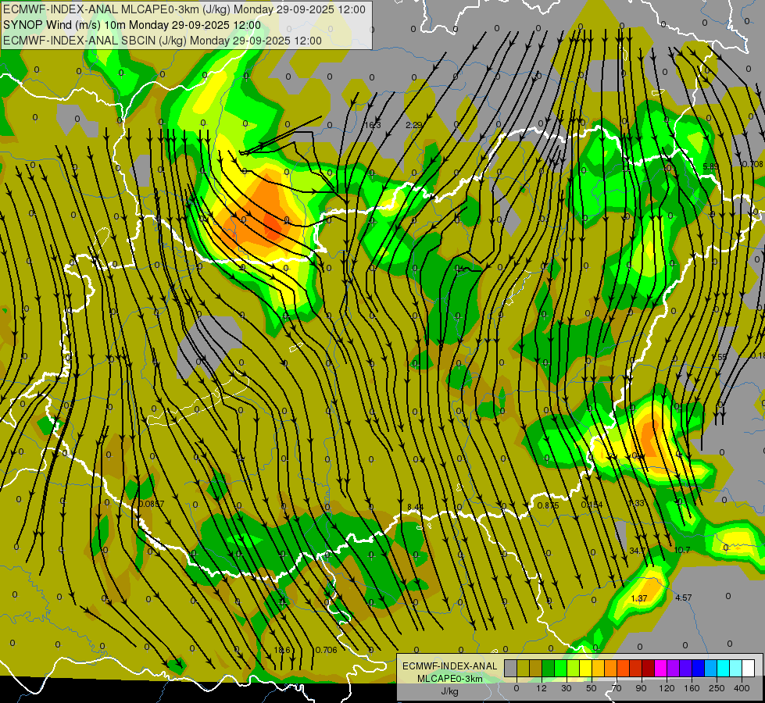Click the map value 16.3
Screen dimensions: 765x703
pyautogui.click(x=373, y=126)
